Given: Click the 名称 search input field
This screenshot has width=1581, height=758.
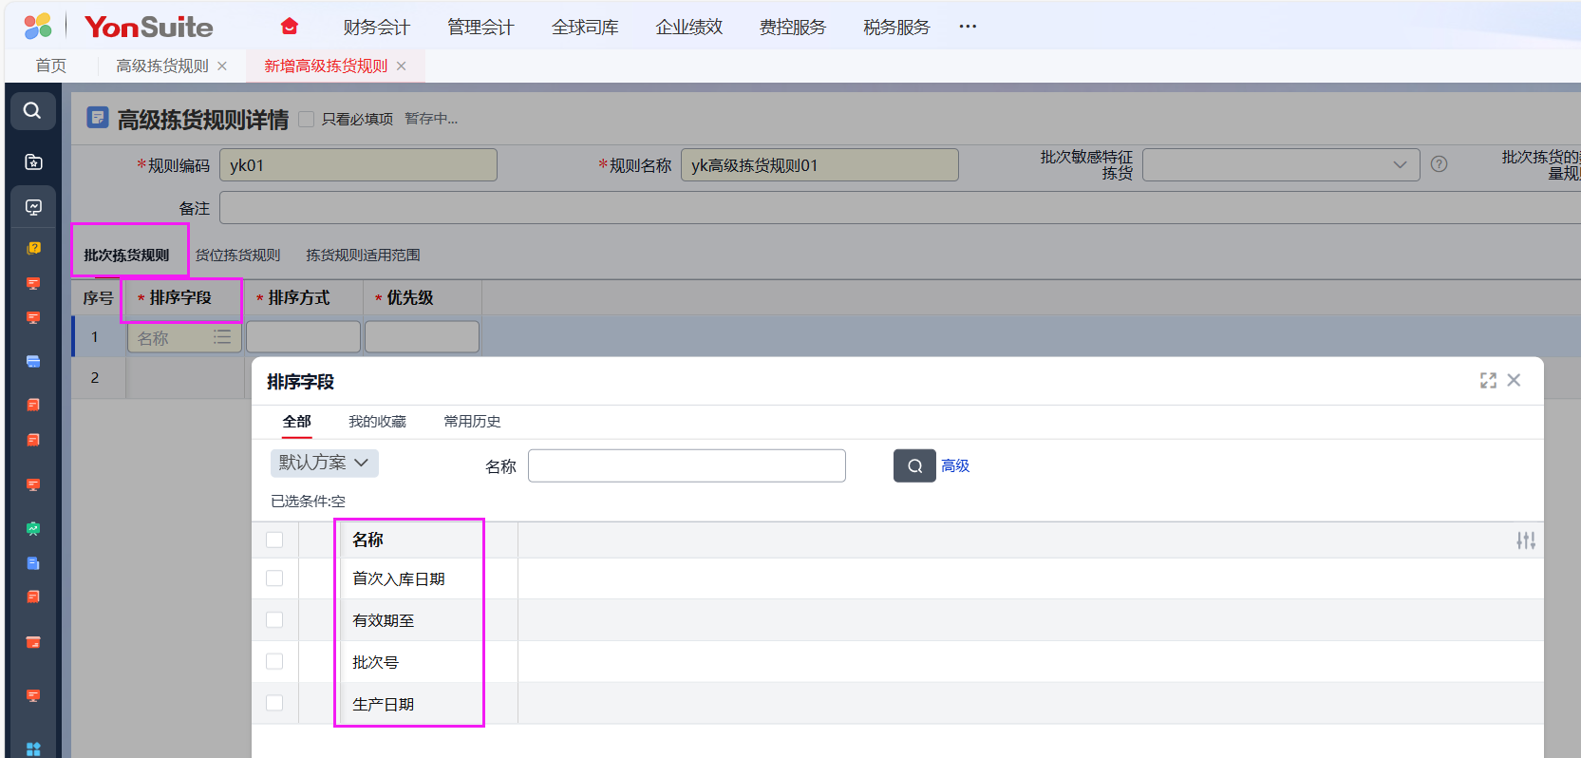Looking at the screenshot, I should coord(687,465).
